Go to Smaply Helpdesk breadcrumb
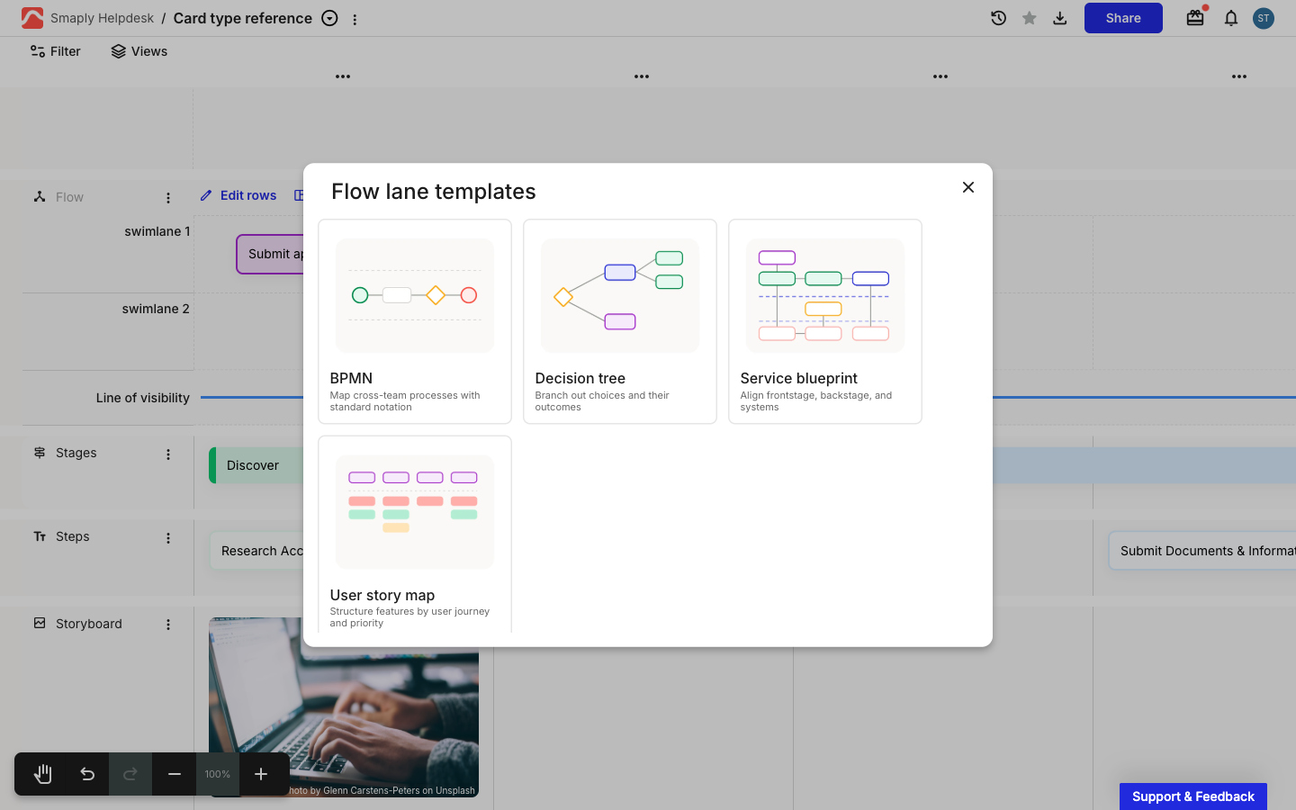Viewport: 1296px width, 810px height. tap(102, 18)
